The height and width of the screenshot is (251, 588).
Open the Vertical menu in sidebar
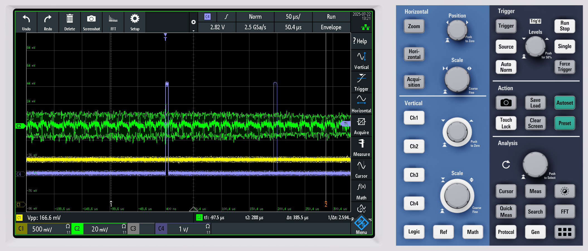[x=361, y=61]
